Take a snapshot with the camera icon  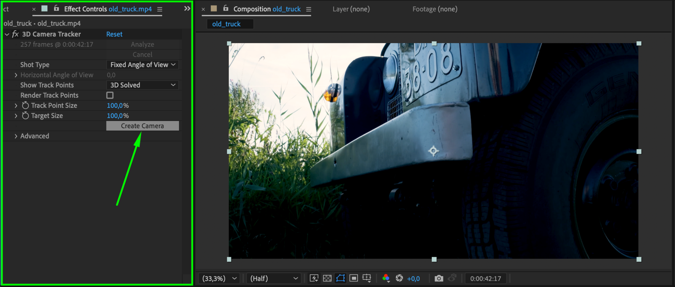(x=439, y=278)
